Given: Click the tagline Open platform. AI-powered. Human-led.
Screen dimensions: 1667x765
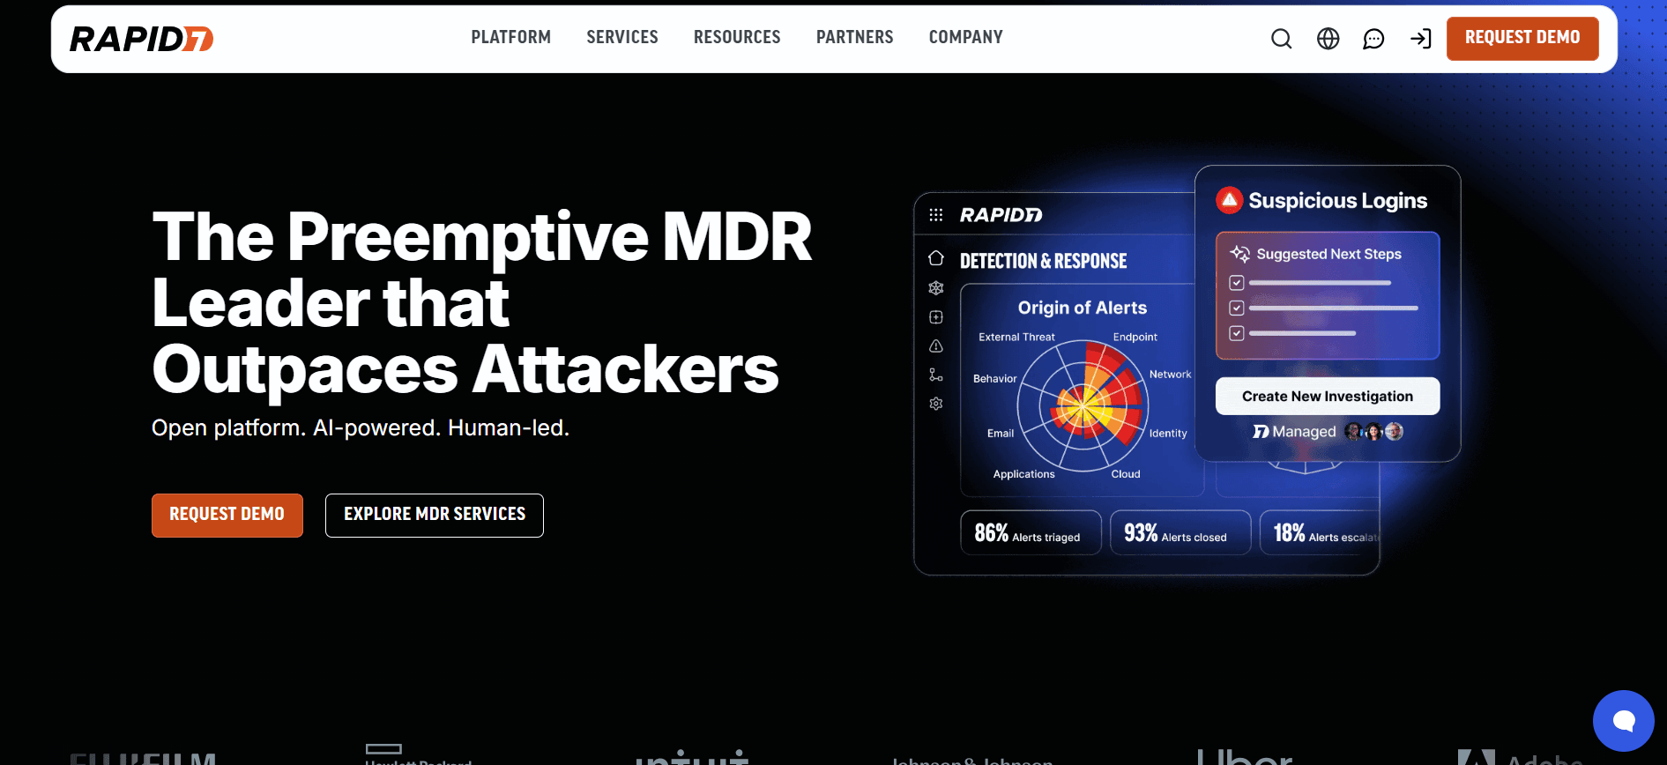Looking at the screenshot, I should [361, 428].
